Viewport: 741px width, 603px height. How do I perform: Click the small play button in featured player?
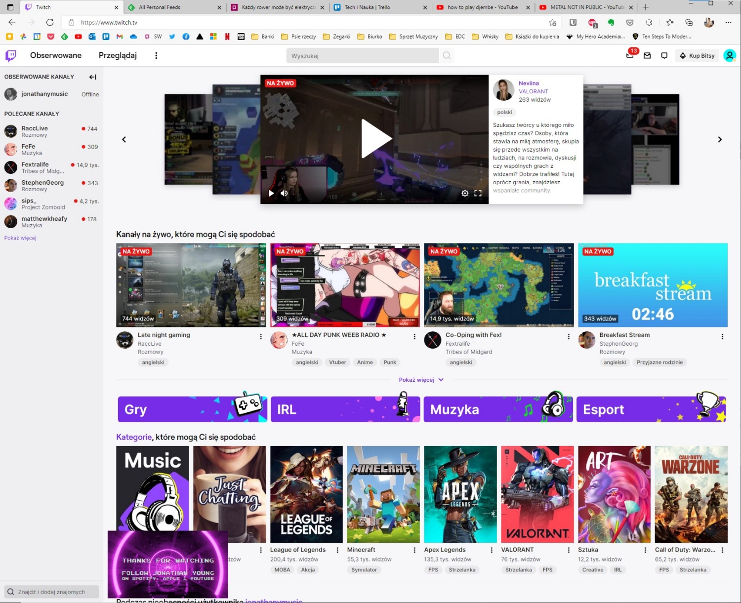[x=271, y=193]
